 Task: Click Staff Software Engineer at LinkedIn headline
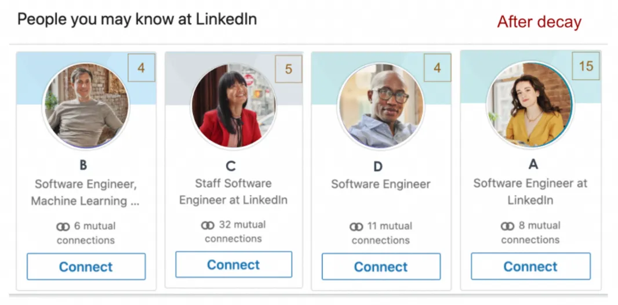(233, 191)
